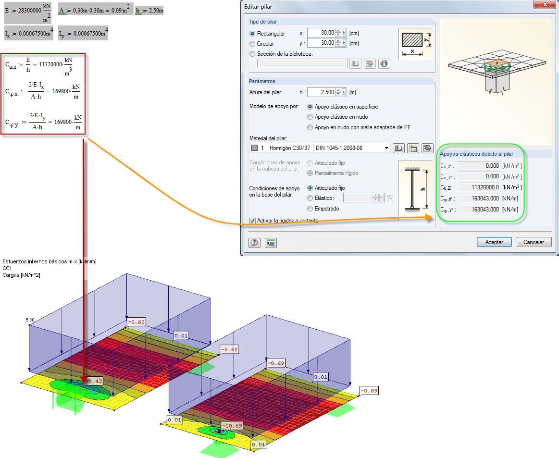Click the E := 28300000 formula
This screenshot has width=559, height=458.
pos(28,13)
